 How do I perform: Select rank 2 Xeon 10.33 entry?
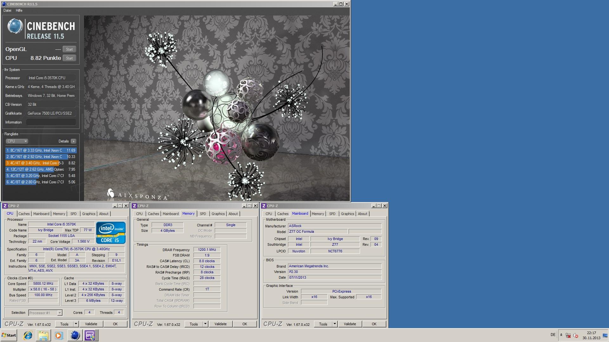pyautogui.click(x=41, y=157)
